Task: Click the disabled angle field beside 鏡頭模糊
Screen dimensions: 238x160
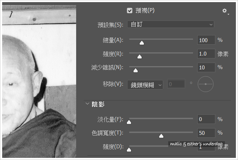Action: (176, 84)
